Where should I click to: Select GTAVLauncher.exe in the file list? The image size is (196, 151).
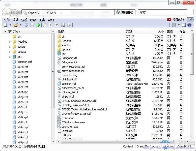pos(73,122)
